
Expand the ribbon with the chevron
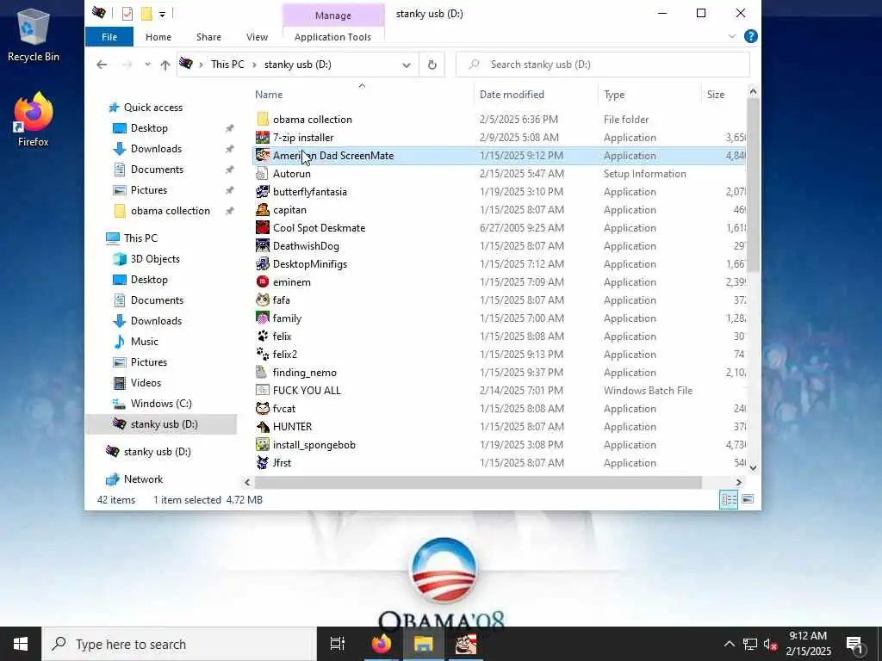click(x=732, y=36)
